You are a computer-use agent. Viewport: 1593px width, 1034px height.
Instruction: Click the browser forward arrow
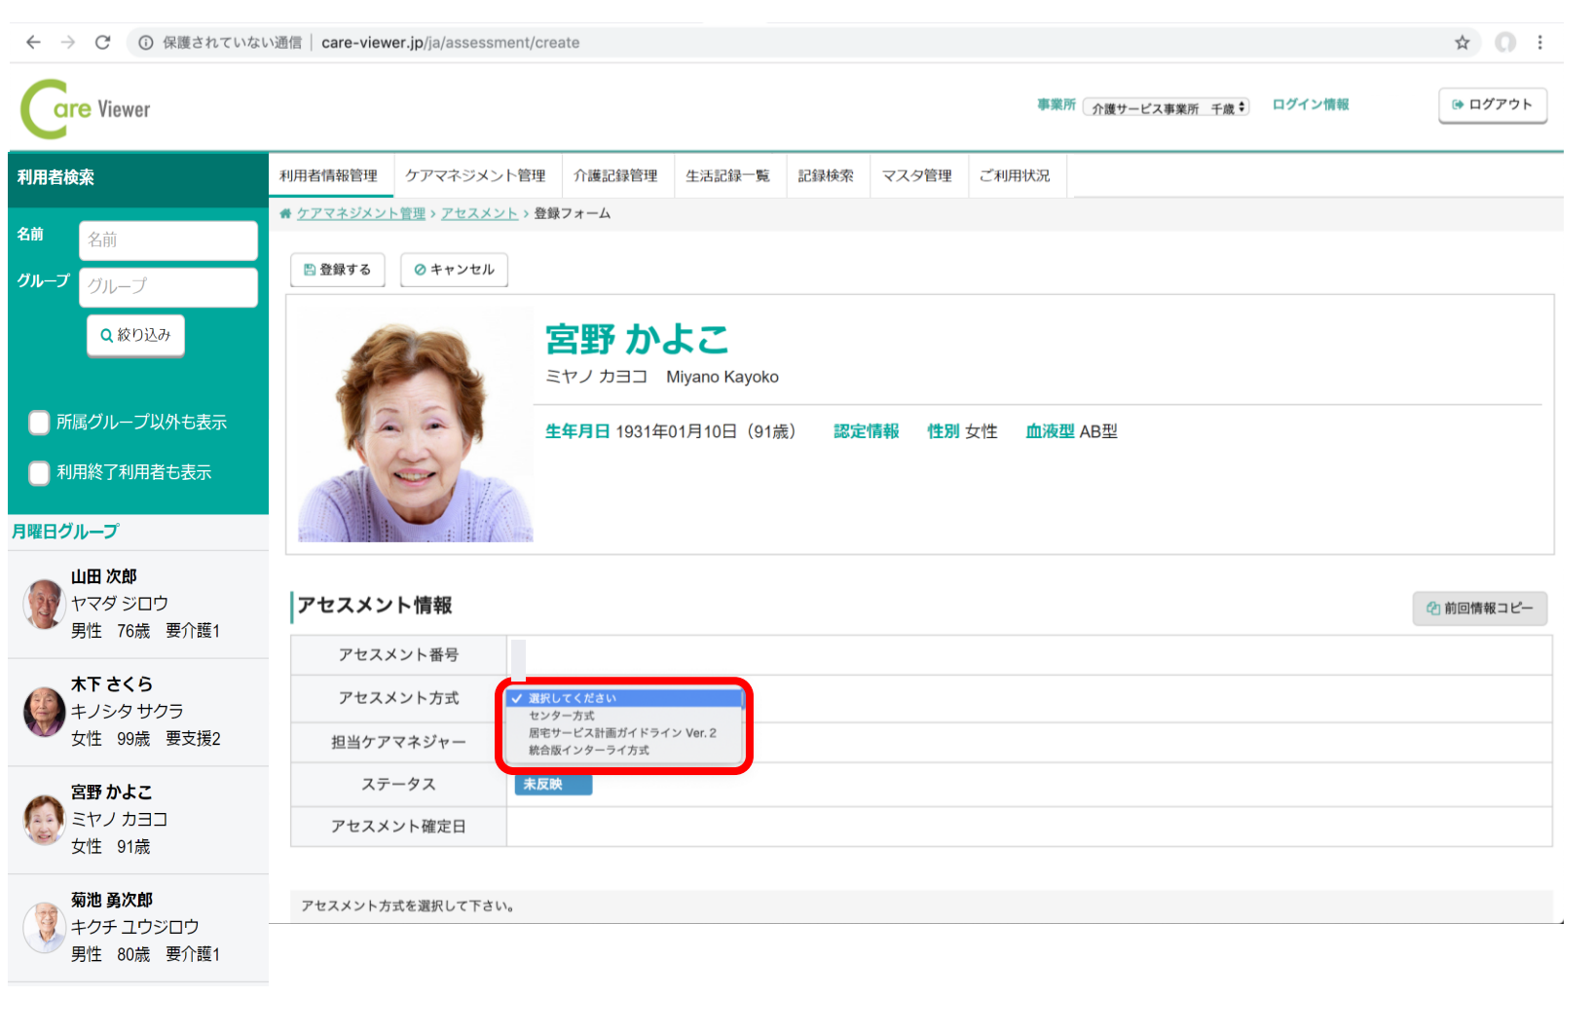[67, 42]
